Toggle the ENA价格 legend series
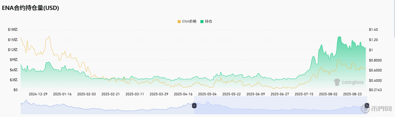The height and width of the screenshot is (117, 395). tap(187, 21)
